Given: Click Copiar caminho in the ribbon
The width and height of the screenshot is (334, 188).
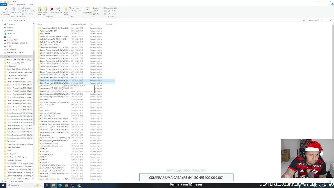Looking at the screenshot, I should [x=29, y=11].
